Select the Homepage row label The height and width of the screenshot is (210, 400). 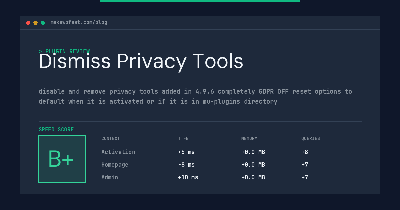[115, 165]
